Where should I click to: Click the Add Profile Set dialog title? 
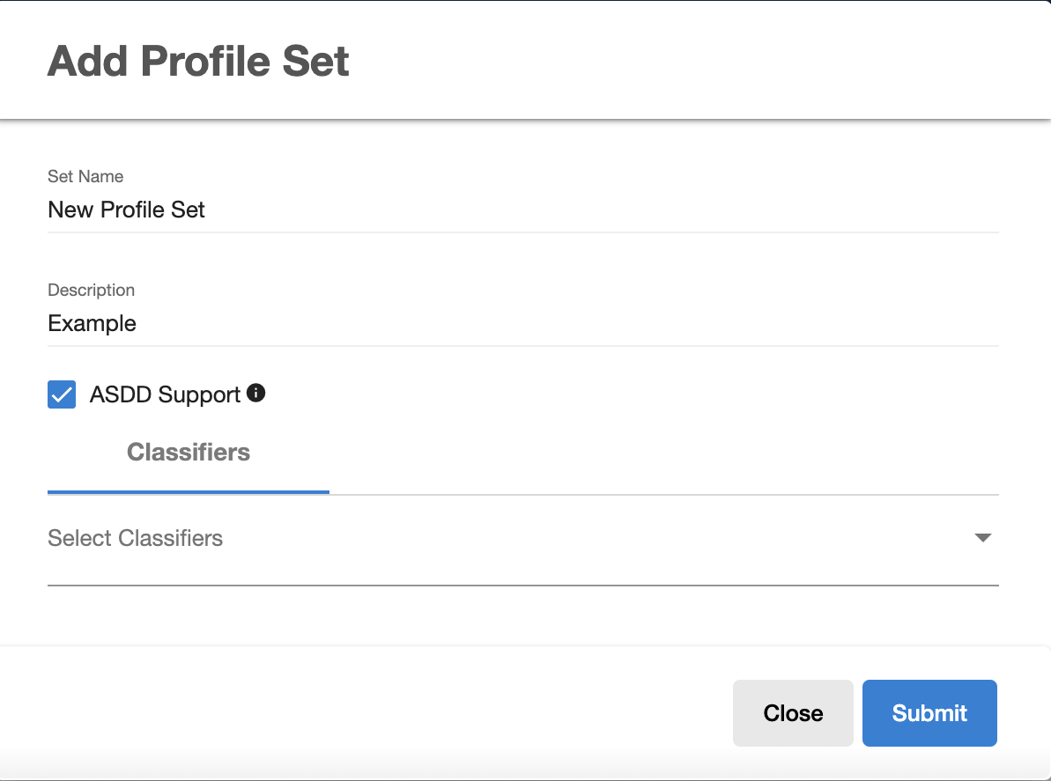click(198, 61)
